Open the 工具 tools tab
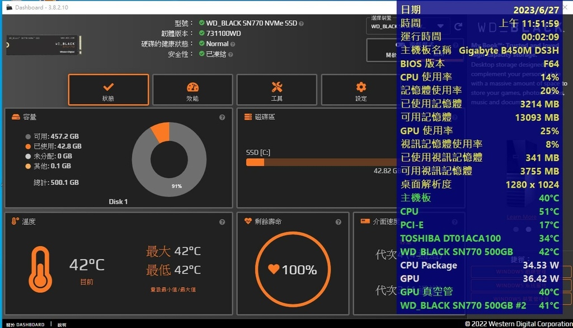This screenshot has height=328, width=573. (x=276, y=90)
